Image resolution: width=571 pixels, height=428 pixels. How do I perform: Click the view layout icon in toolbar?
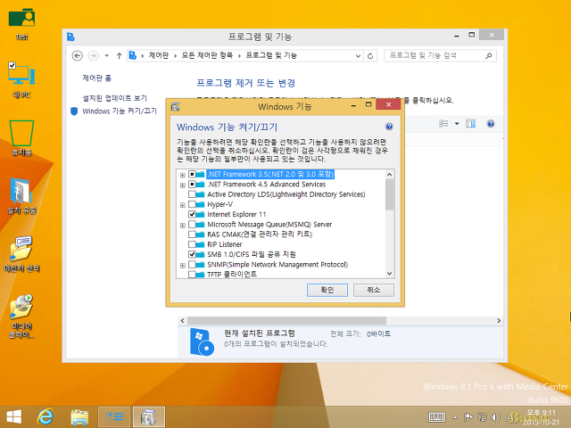443,124
